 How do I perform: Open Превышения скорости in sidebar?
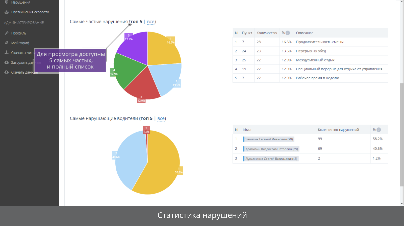[x=30, y=12]
